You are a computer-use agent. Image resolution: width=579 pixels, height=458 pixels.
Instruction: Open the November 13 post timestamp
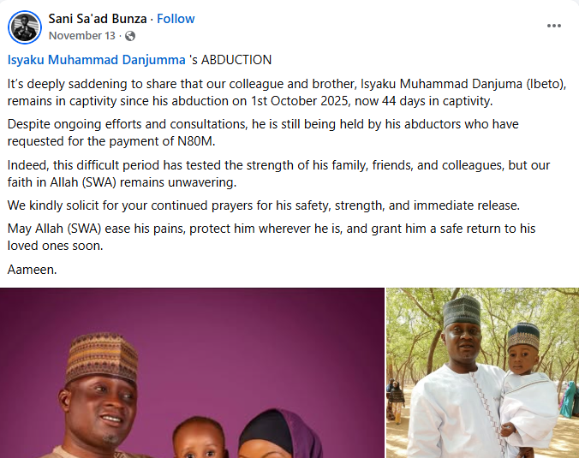click(x=83, y=36)
